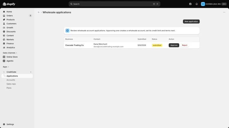This screenshot has height=128, width=229.
Task: Open the Sidekick icon in top bar
Action: [190, 4]
